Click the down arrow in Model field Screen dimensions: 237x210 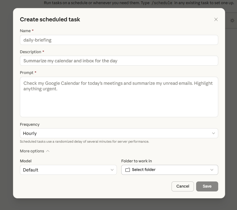112,170
